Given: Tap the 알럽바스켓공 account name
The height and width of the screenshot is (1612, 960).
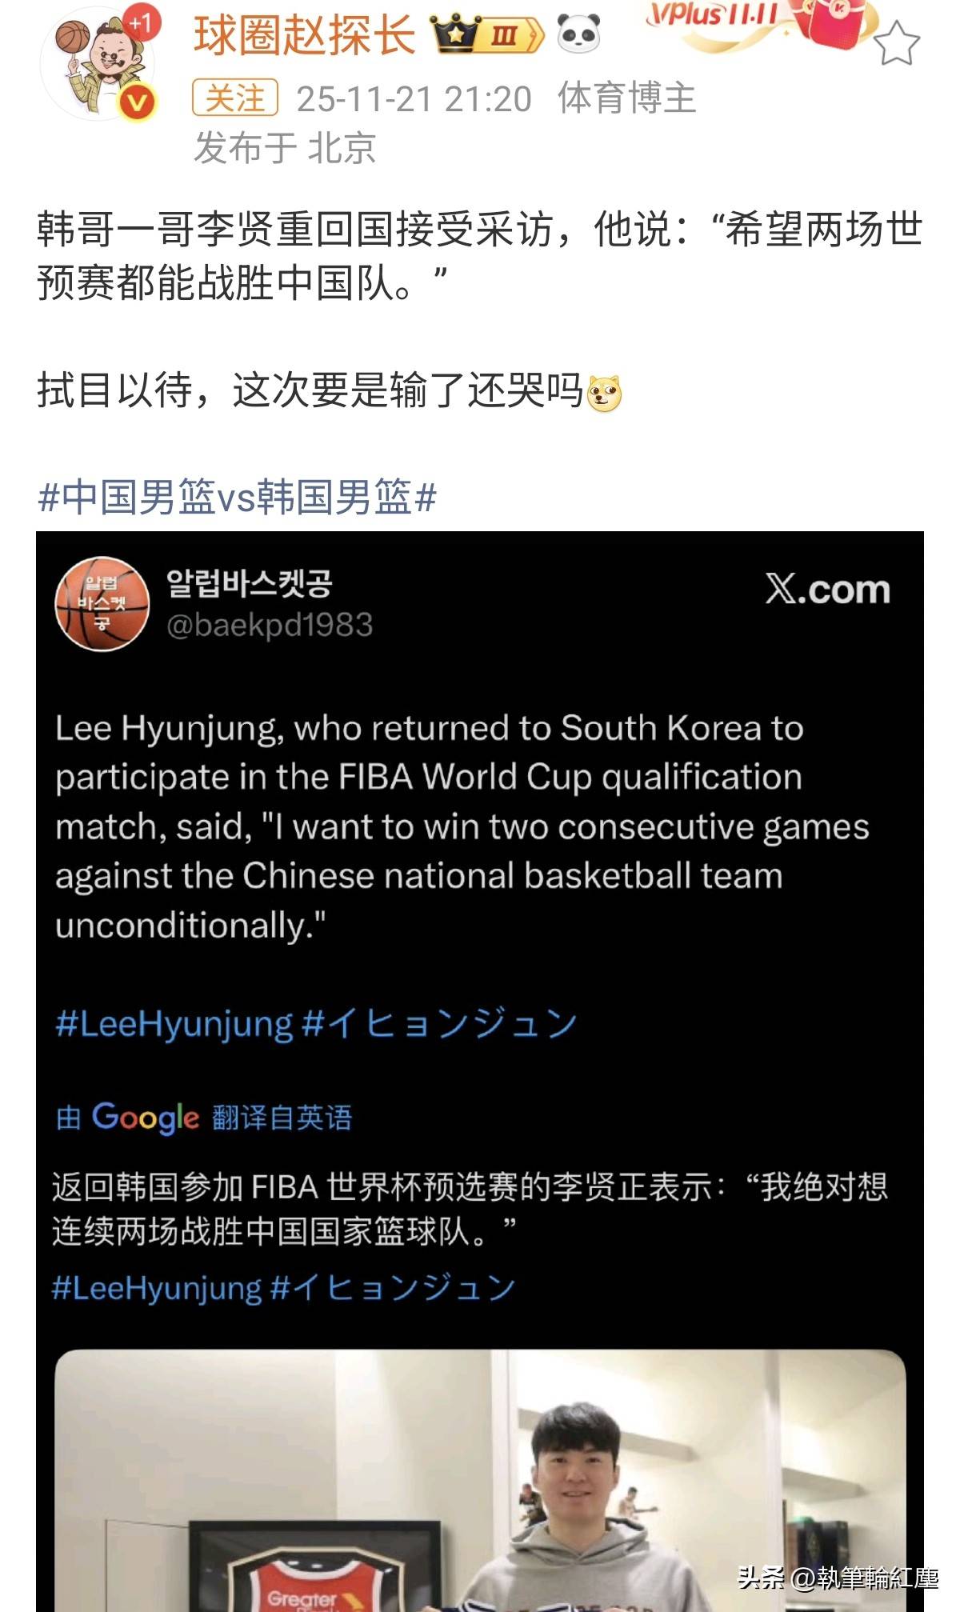Looking at the screenshot, I should (249, 584).
